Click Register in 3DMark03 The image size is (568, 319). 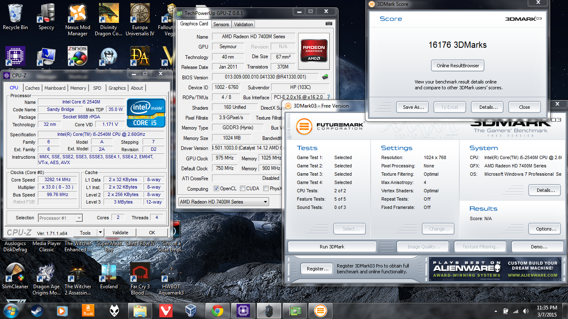(317, 269)
